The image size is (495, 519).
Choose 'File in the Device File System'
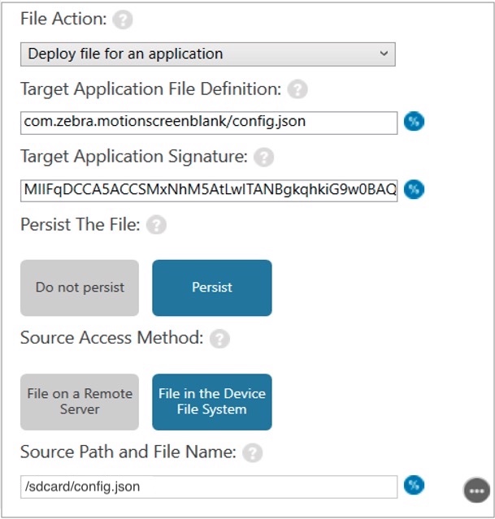click(x=212, y=401)
